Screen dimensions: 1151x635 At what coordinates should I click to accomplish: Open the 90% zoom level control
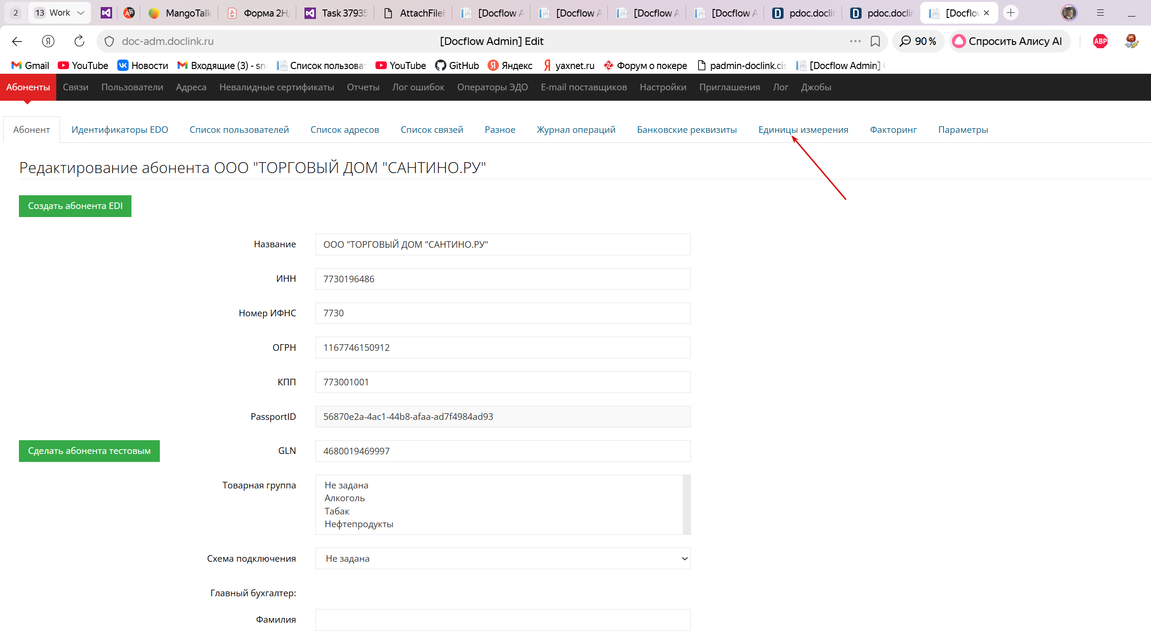pyautogui.click(x=918, y=41)
